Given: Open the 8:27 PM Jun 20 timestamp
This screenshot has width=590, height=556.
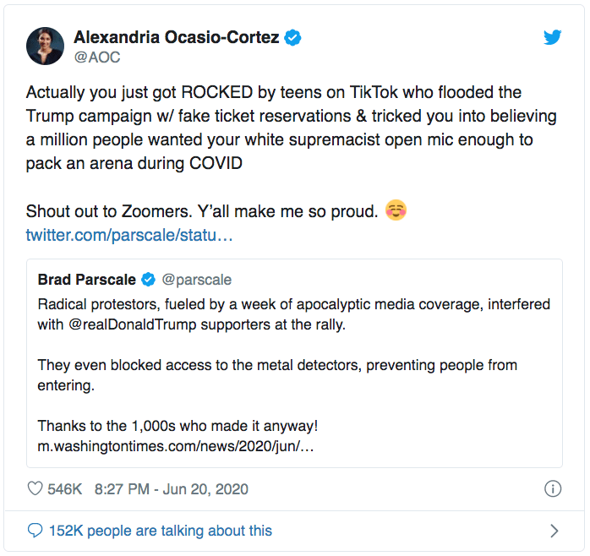Looking at the screenshot, I should pyautogui.click(x=171, y=489).
